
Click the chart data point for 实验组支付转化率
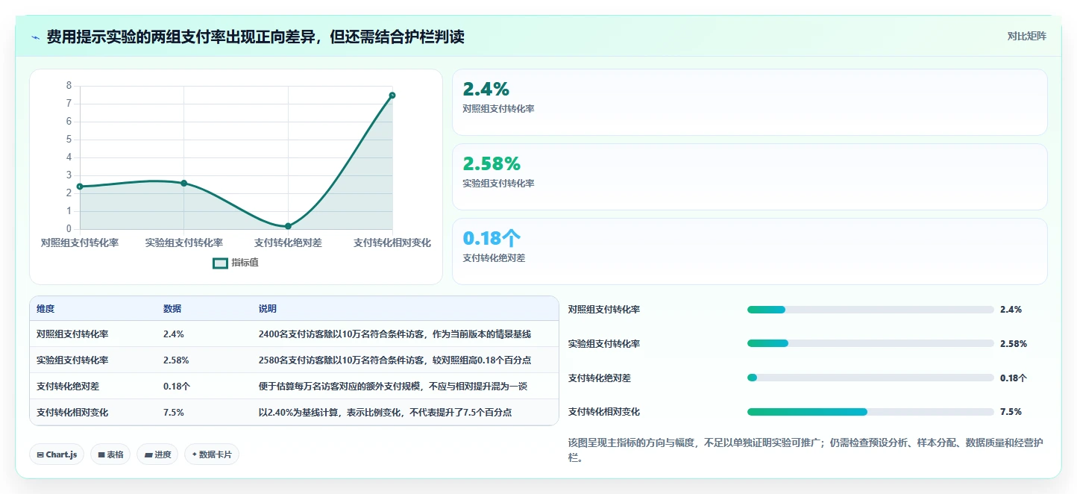[183, 183]
